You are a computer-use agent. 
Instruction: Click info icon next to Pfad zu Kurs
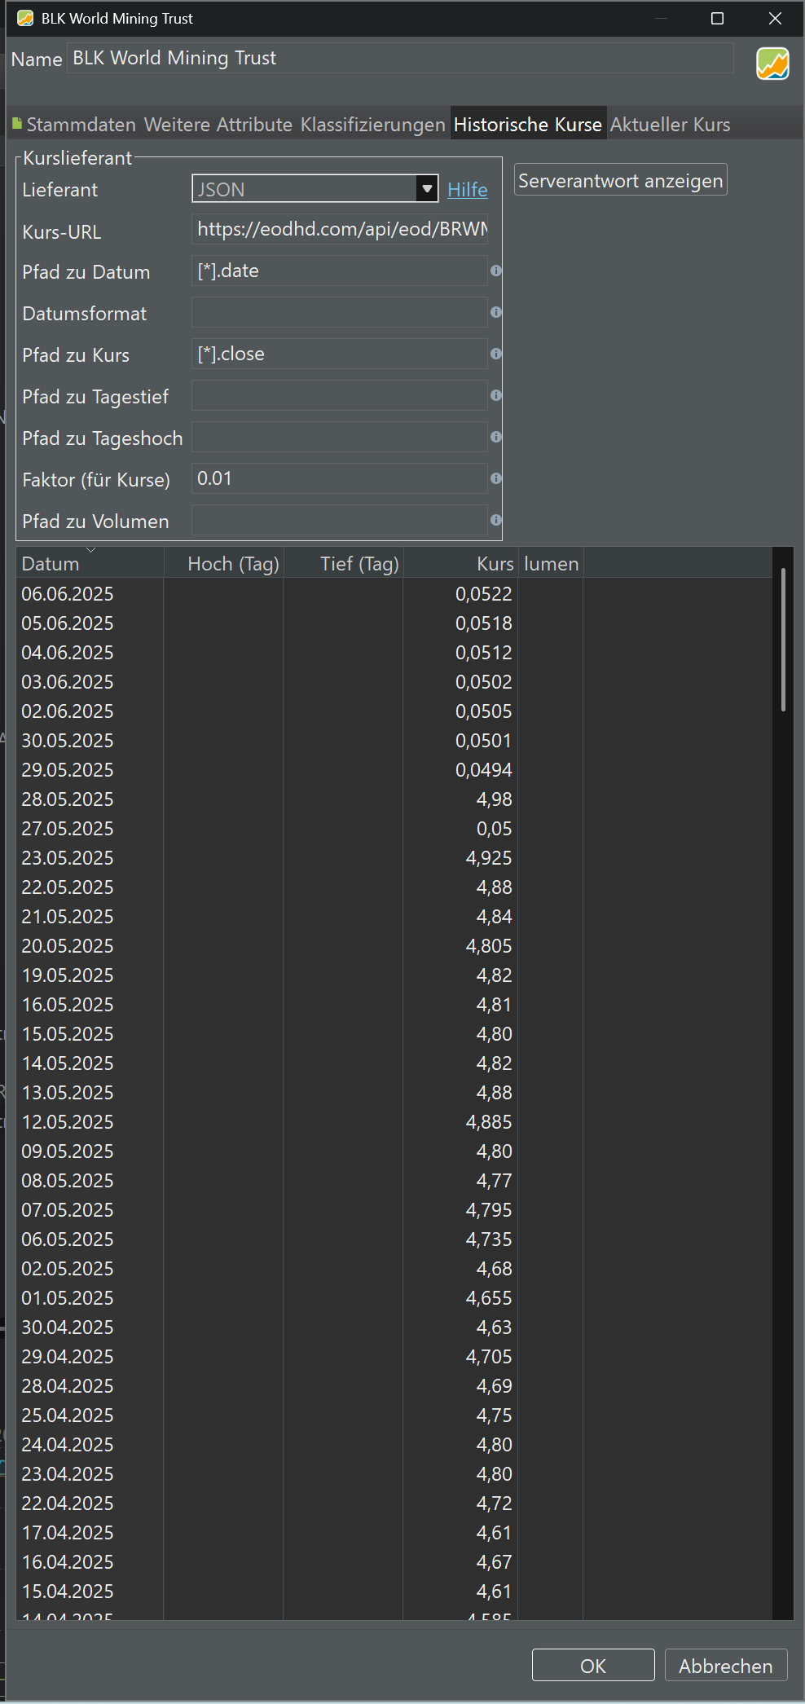coord(495,354)
